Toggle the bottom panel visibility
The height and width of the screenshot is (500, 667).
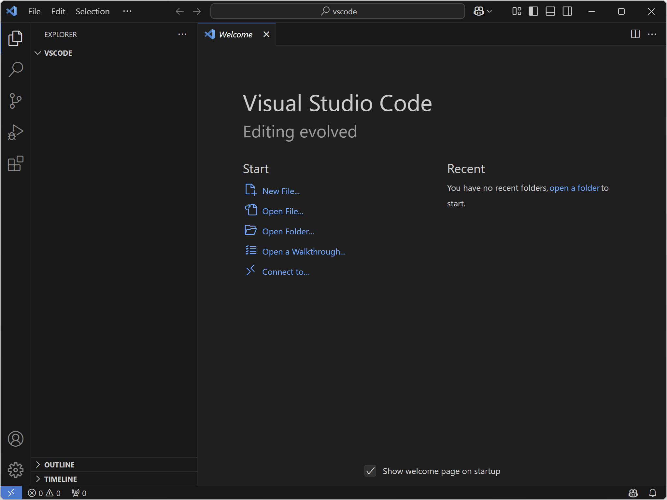(550, 11)
